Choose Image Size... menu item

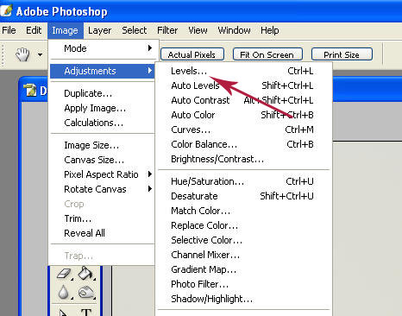103,145
